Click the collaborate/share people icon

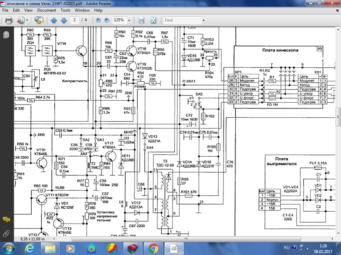click(x=21, y=20)
